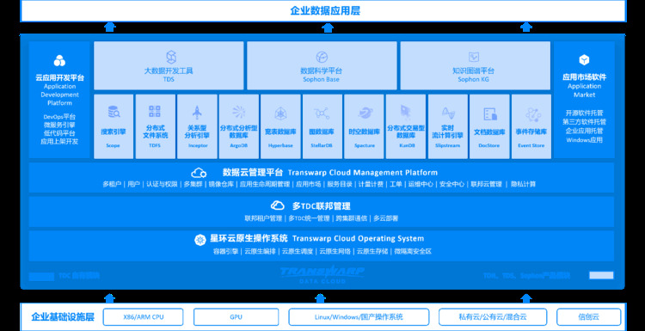Click the Spacture spatiotemporal database icon

(365, 113)
